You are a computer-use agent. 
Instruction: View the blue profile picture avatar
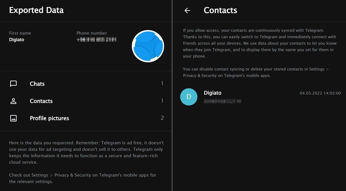click(148, 46)
